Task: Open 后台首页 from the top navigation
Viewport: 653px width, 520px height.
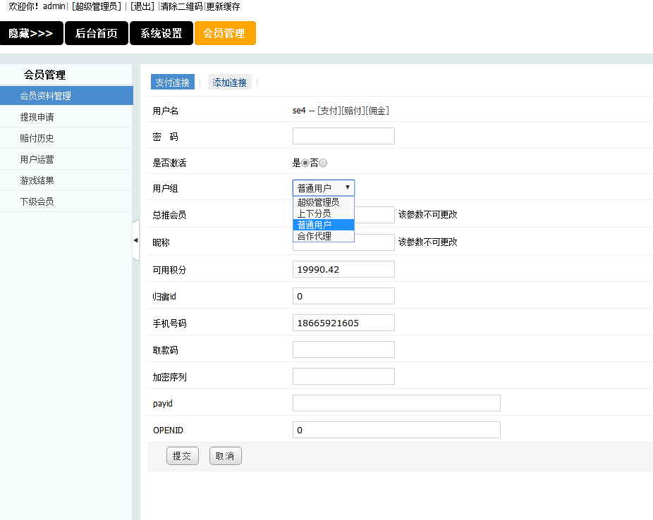Action: (96, 32)
